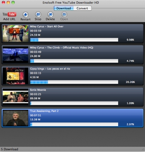Viewport: 145px width, 152px height.
Task: Click the Open label
Action: coord(64,19)
